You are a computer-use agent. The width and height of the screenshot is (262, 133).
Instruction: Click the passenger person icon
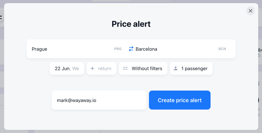[176, 68]
